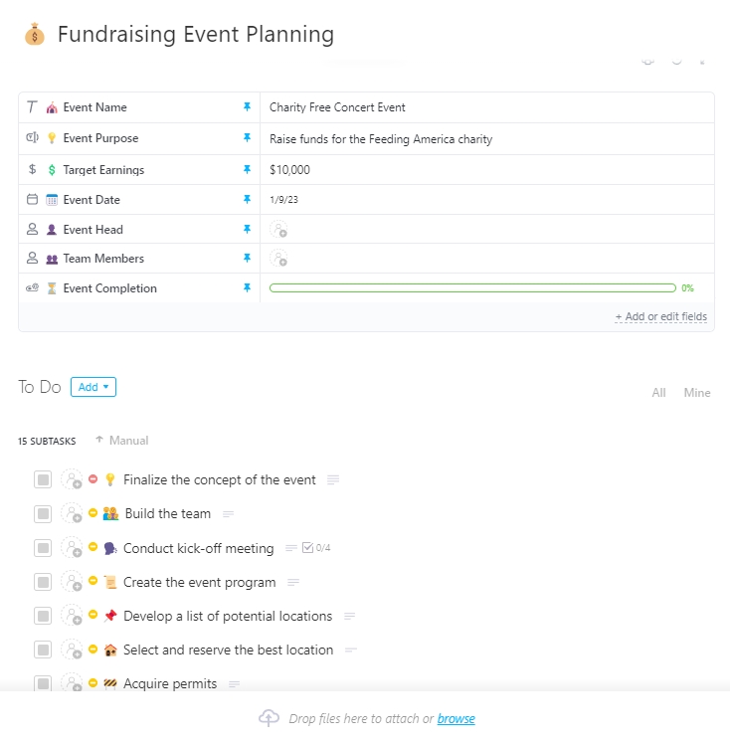Click browse link to attach files
The width and height of the screenshot is (730, 744).
[456, 718]
